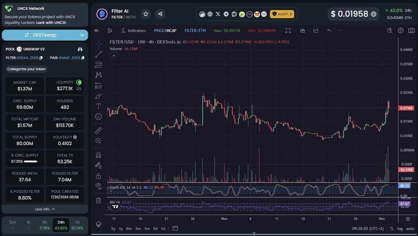Select the Text annotation tool
This screenshot has height=236, width=418.
point(99,106)
